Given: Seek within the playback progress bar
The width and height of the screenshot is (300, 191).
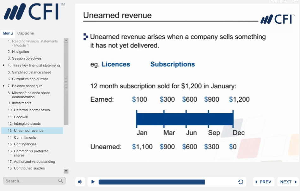Looking at the screenshot, I should tap(151, 182).
